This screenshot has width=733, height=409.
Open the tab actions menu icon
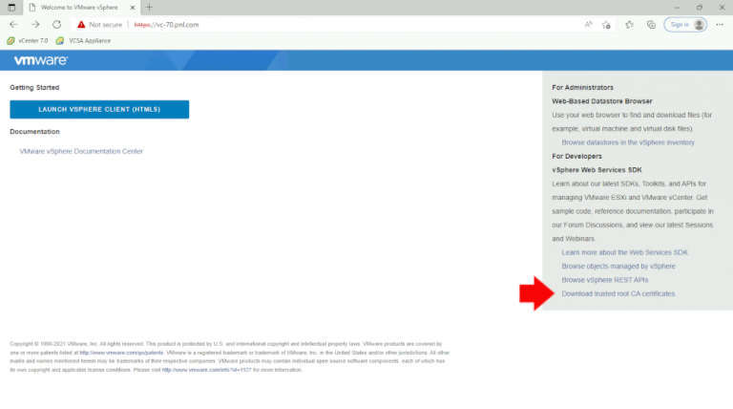tap(11, 8)
